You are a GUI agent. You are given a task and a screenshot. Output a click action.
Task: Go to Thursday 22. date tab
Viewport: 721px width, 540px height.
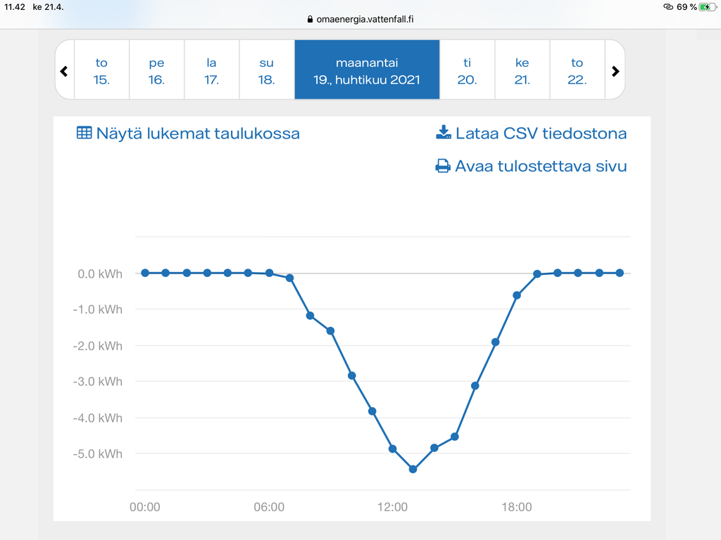[577, 71]
